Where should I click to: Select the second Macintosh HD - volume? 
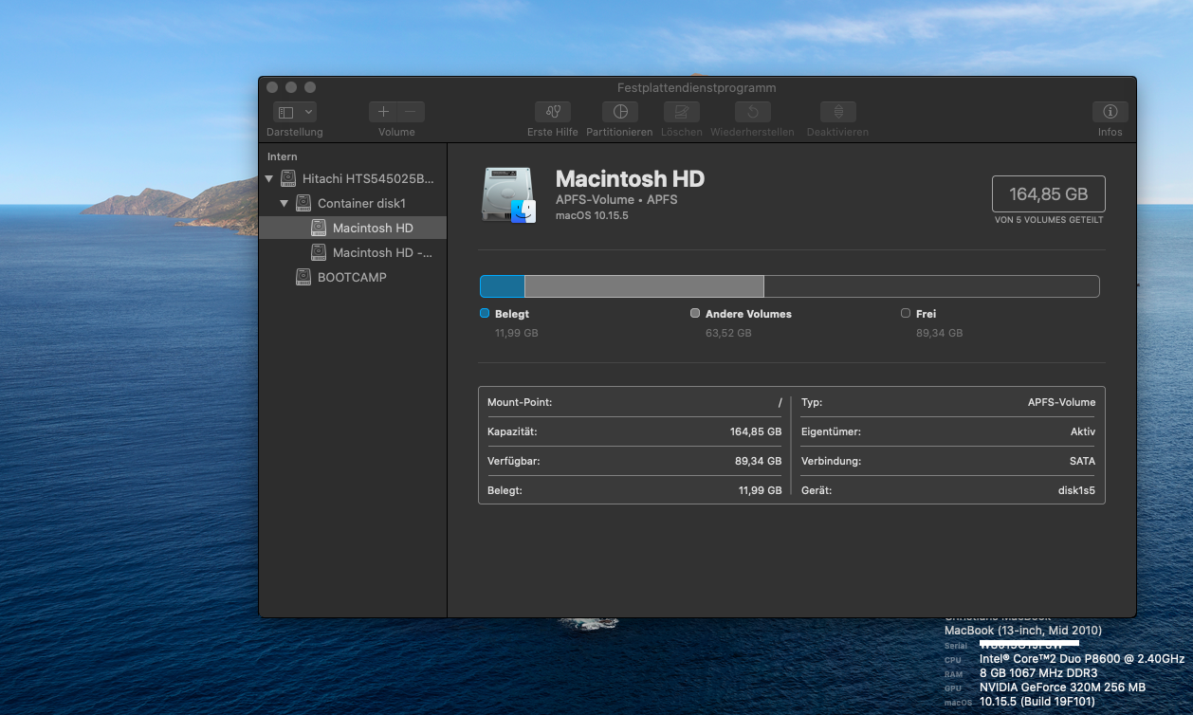coord(381,252)
